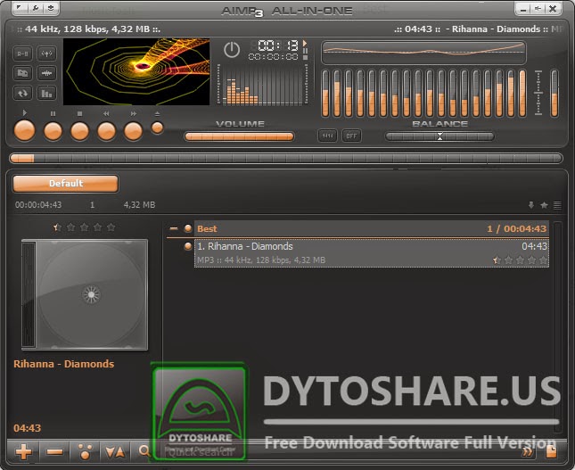Click the CD album art placeholder
575x470 pixels.
pyautogui.click(x=85, y=294)
